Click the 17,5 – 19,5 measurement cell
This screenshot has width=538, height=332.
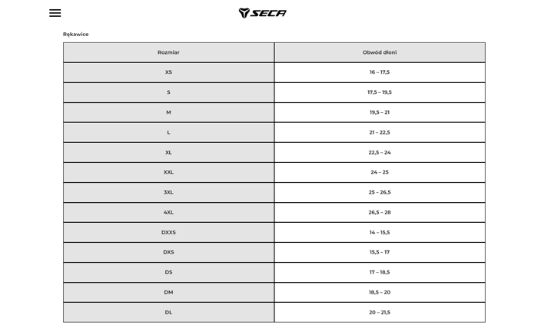click(380, 92)
